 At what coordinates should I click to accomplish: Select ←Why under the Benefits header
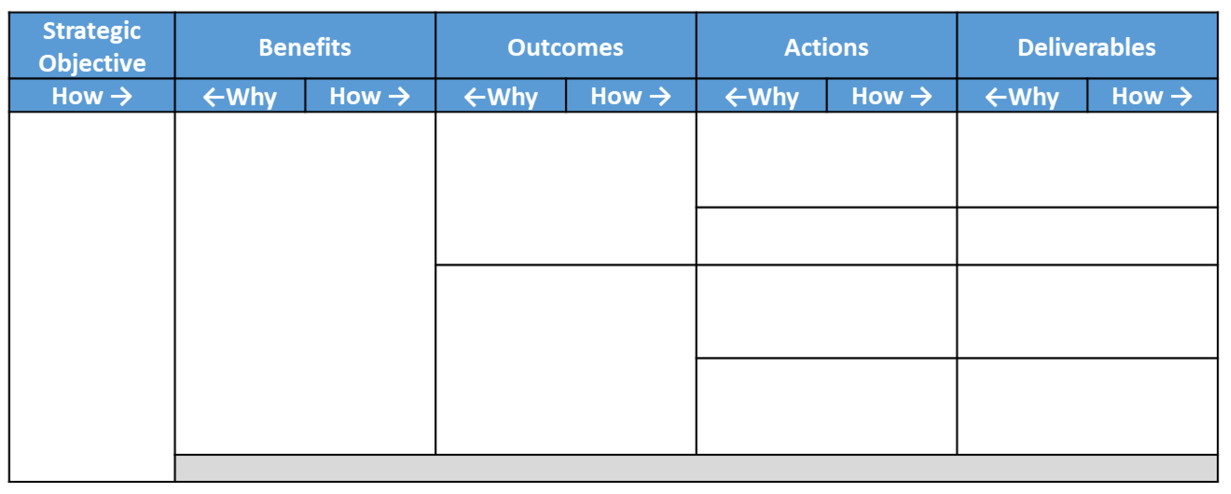point(240,96)
